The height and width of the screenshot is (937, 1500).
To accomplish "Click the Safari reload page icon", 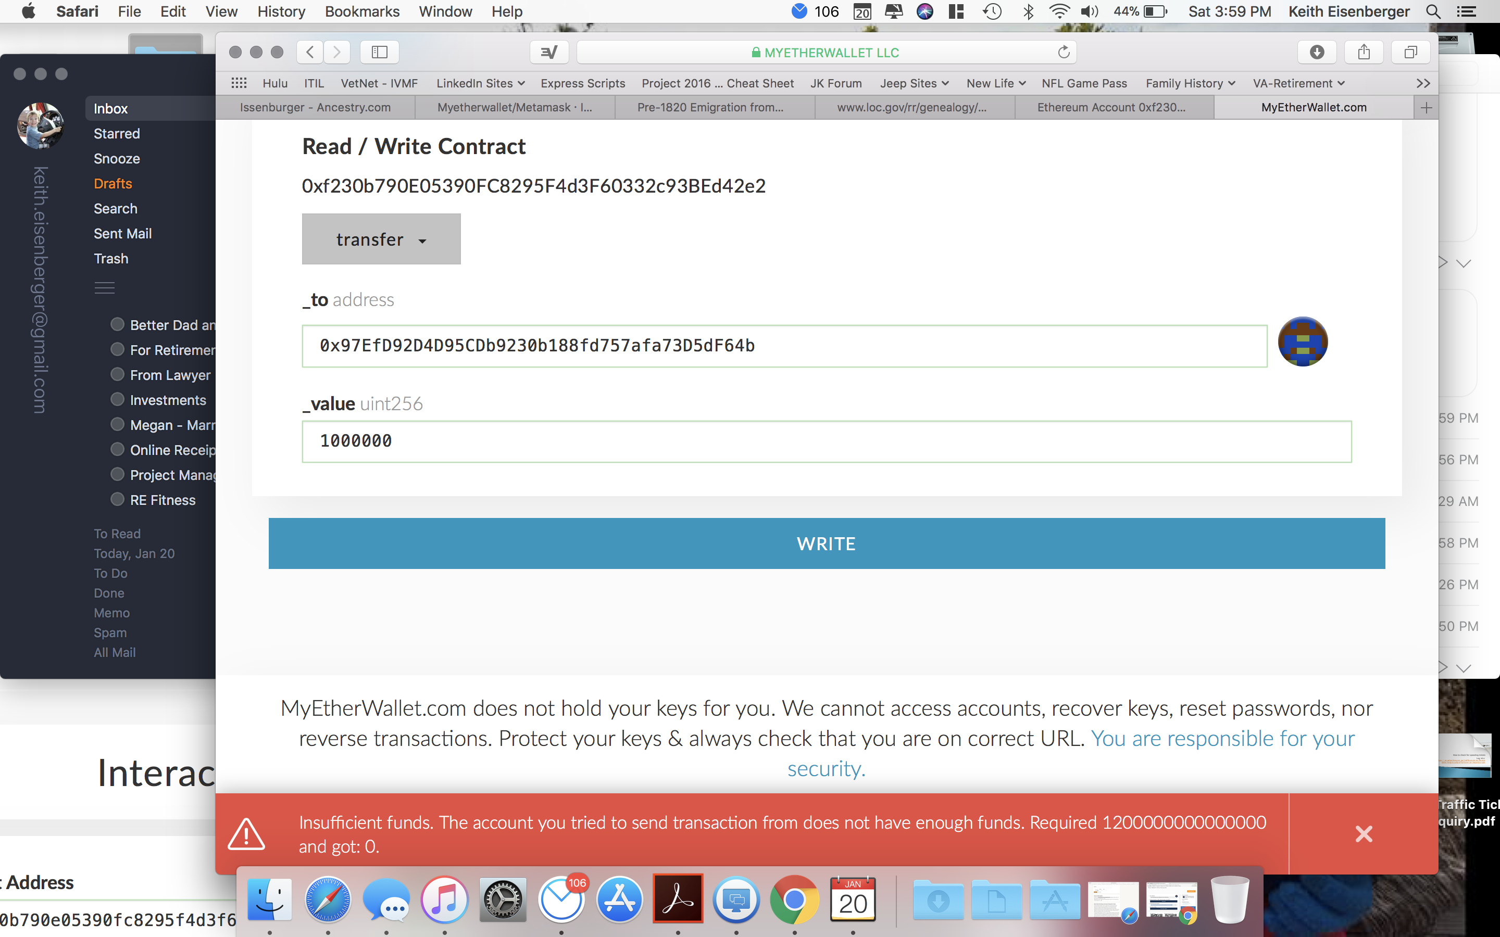I will click(x=1064, y=52).
